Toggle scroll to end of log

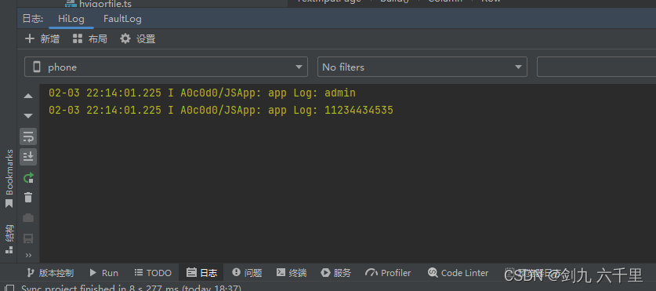coord(28,157)
